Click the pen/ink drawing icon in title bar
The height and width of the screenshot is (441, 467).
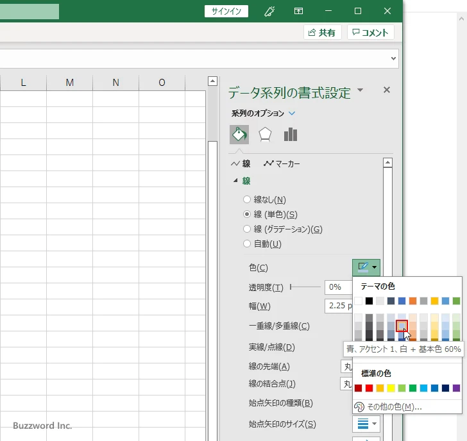269,12
